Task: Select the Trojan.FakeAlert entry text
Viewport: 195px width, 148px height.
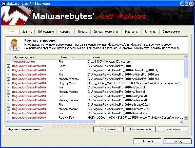Action: click(x=24, y=62)
